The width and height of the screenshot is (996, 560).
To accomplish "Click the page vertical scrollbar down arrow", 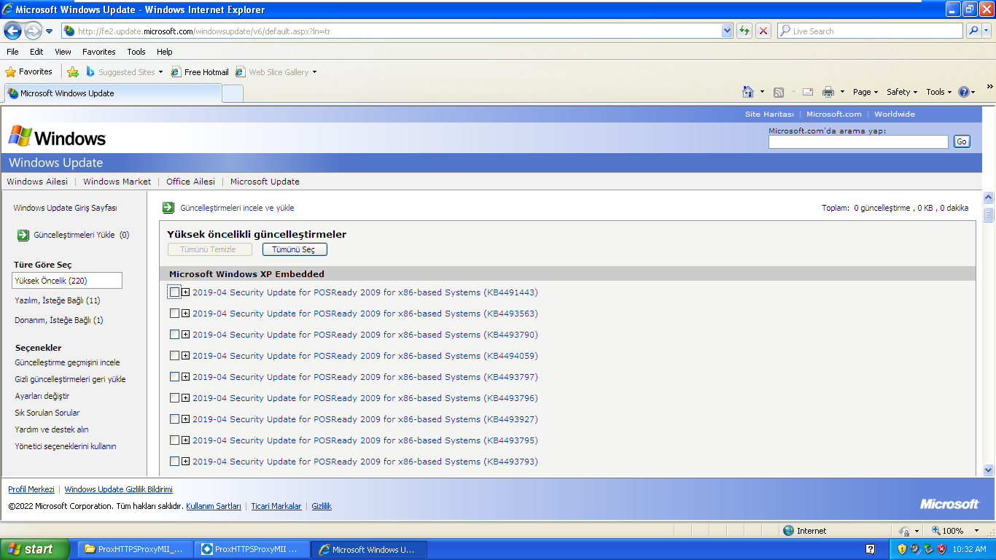I will coord(989,470).
